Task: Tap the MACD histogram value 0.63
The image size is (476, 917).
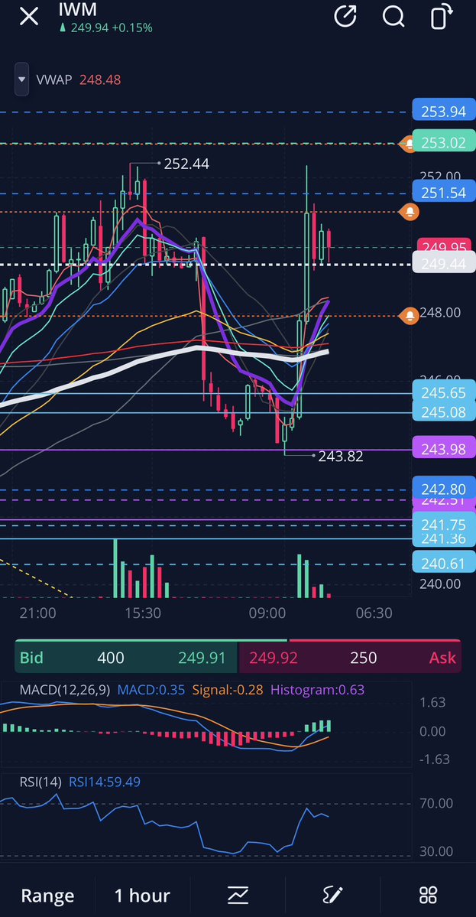Action: pyautogui.click(x=317, y=690)
